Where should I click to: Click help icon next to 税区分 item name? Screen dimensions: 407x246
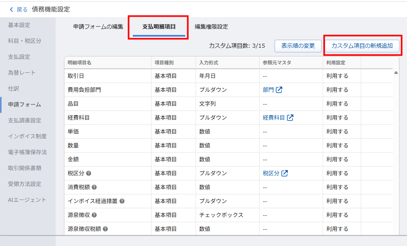coord(89,173)
